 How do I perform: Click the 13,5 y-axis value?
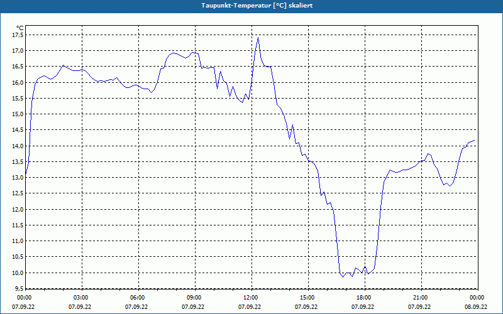click(x=18, y=162)
